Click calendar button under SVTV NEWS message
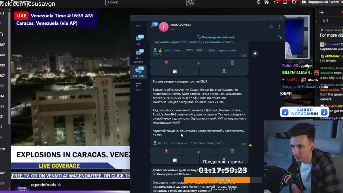343x193 pixels. coord(175,71)
